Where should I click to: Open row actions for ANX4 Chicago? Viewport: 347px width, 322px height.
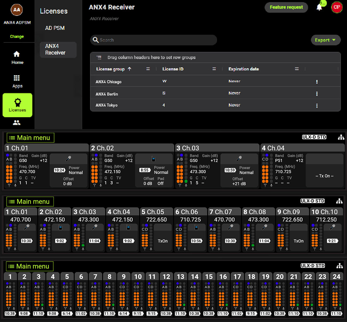pyautogui.click(x=317, y=82)
